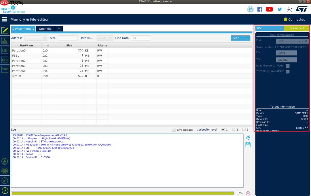Open the OB option bytes panel
The height and width of the screenshot is (196, 311).
click(5, 50)
